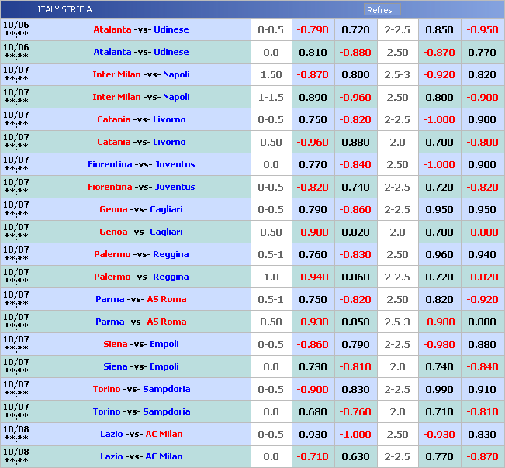Select 0.770 odds for Fiorentina vs Juventus
This screenshot has width=505, height=468.
coord(313,165)
